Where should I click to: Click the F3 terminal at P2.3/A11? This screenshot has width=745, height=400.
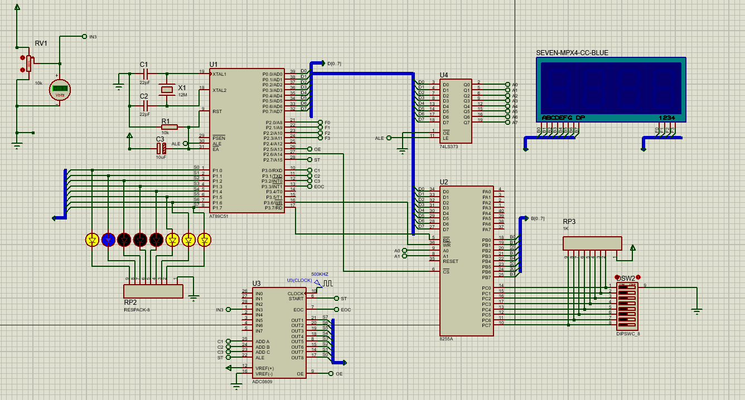click(320, 138)
